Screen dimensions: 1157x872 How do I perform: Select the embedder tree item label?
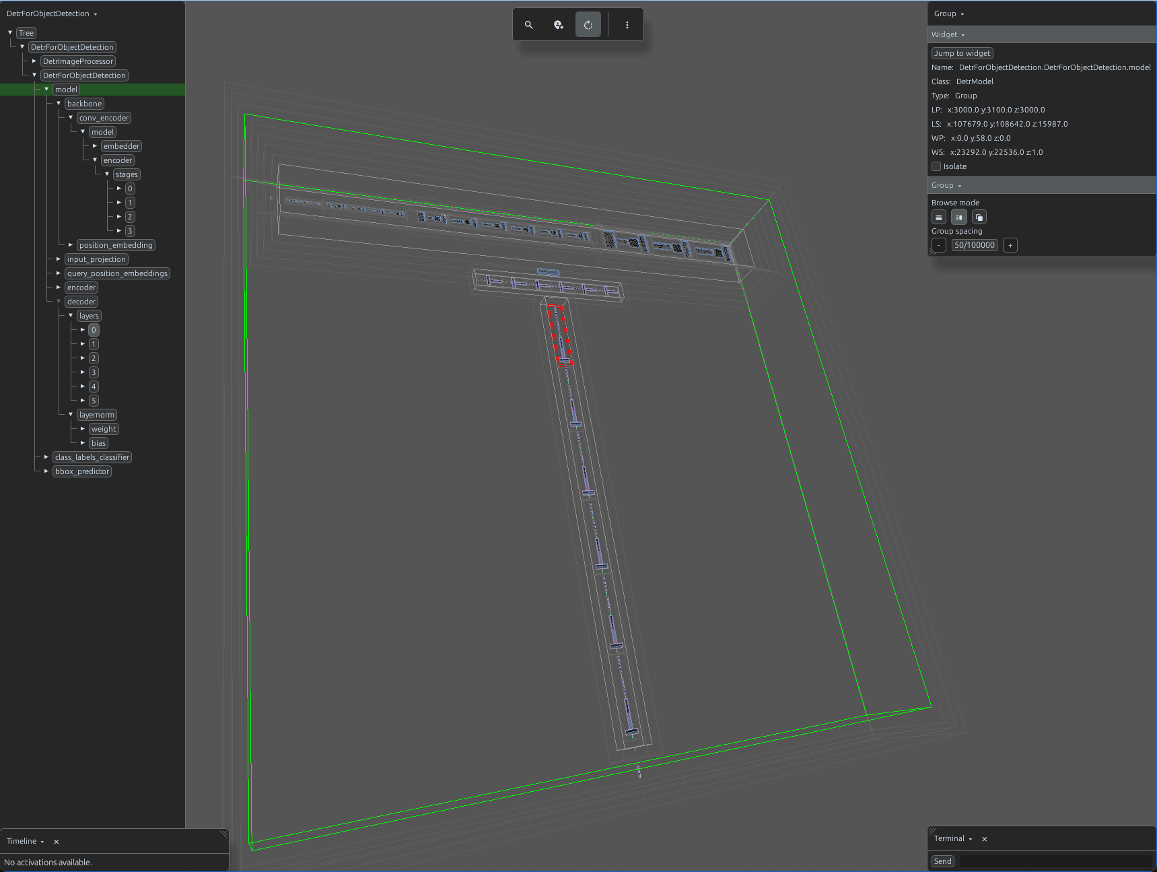(121, 146)
